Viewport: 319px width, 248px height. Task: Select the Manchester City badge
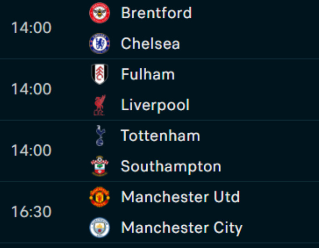coord(99,227)
